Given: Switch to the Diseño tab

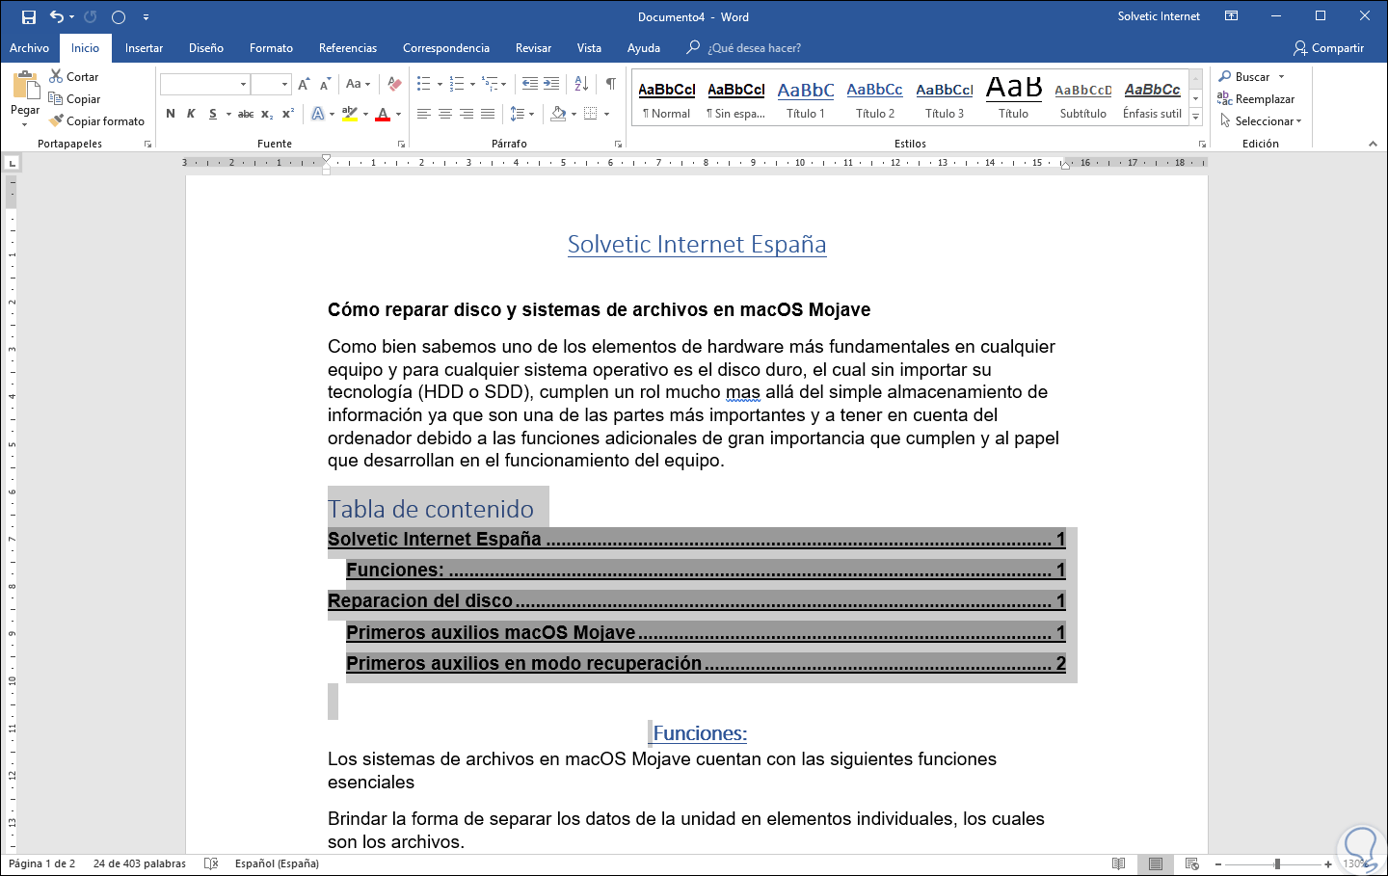Looking at the screenshot, I should [206, 48].
